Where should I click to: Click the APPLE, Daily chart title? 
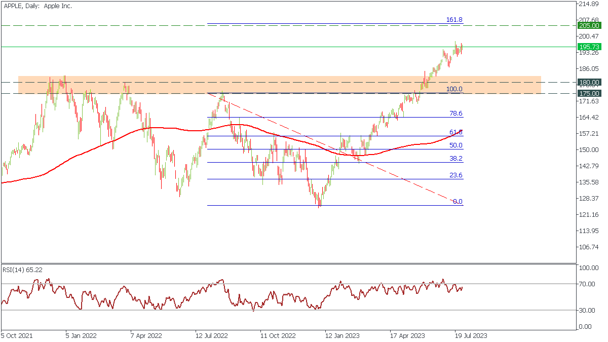pos(38,6)
